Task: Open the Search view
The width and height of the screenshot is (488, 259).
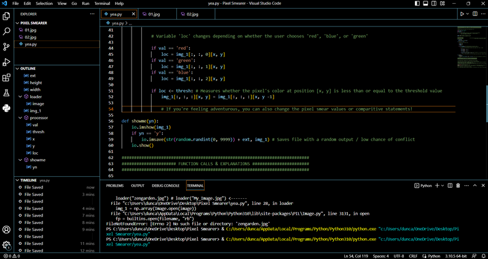Action: (6, 31)
